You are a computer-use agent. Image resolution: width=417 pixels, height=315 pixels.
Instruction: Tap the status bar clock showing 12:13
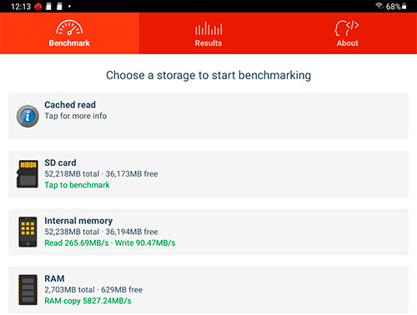(21, 6)
